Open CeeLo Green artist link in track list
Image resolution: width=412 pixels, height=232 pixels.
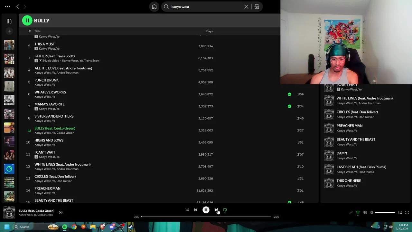coord(65,133)
